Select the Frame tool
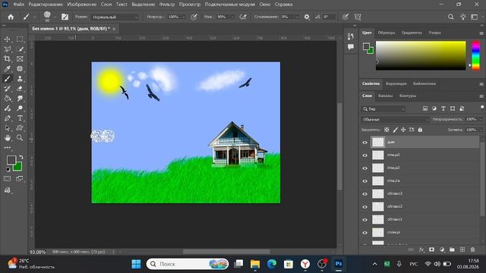This screenshot has width=486, height=273. pyautogui.click(x=20, y=59)
